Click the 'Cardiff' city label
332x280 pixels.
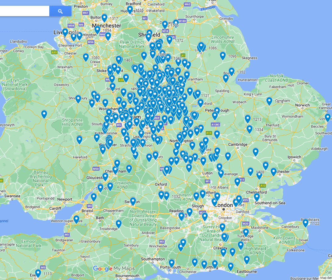pos(55,208)
